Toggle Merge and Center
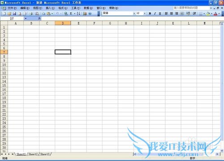224x161 pixels. [x=181, y=13]
